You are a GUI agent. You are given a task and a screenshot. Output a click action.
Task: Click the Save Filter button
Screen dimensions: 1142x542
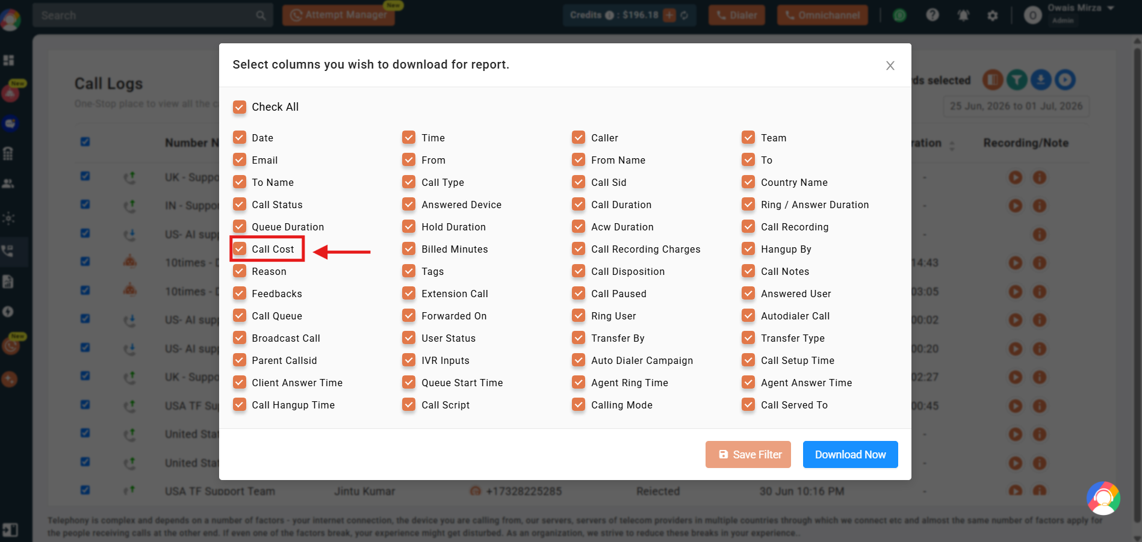pyautogui.click(x=748, y=455)
